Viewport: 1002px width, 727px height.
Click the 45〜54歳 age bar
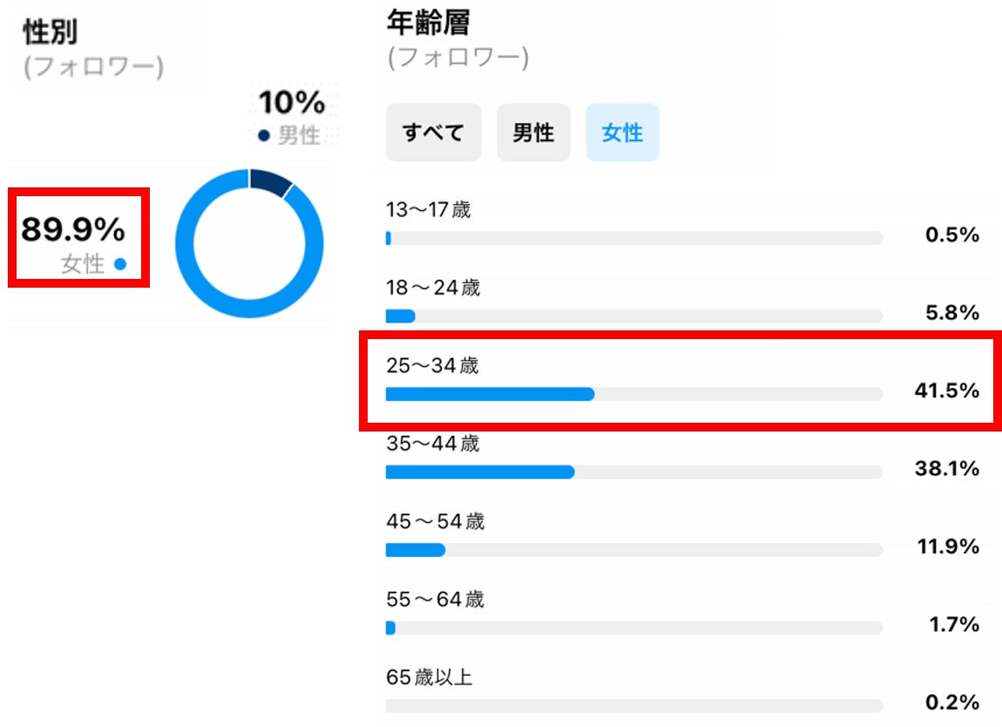pyautogui.click(x=633, y=550)
